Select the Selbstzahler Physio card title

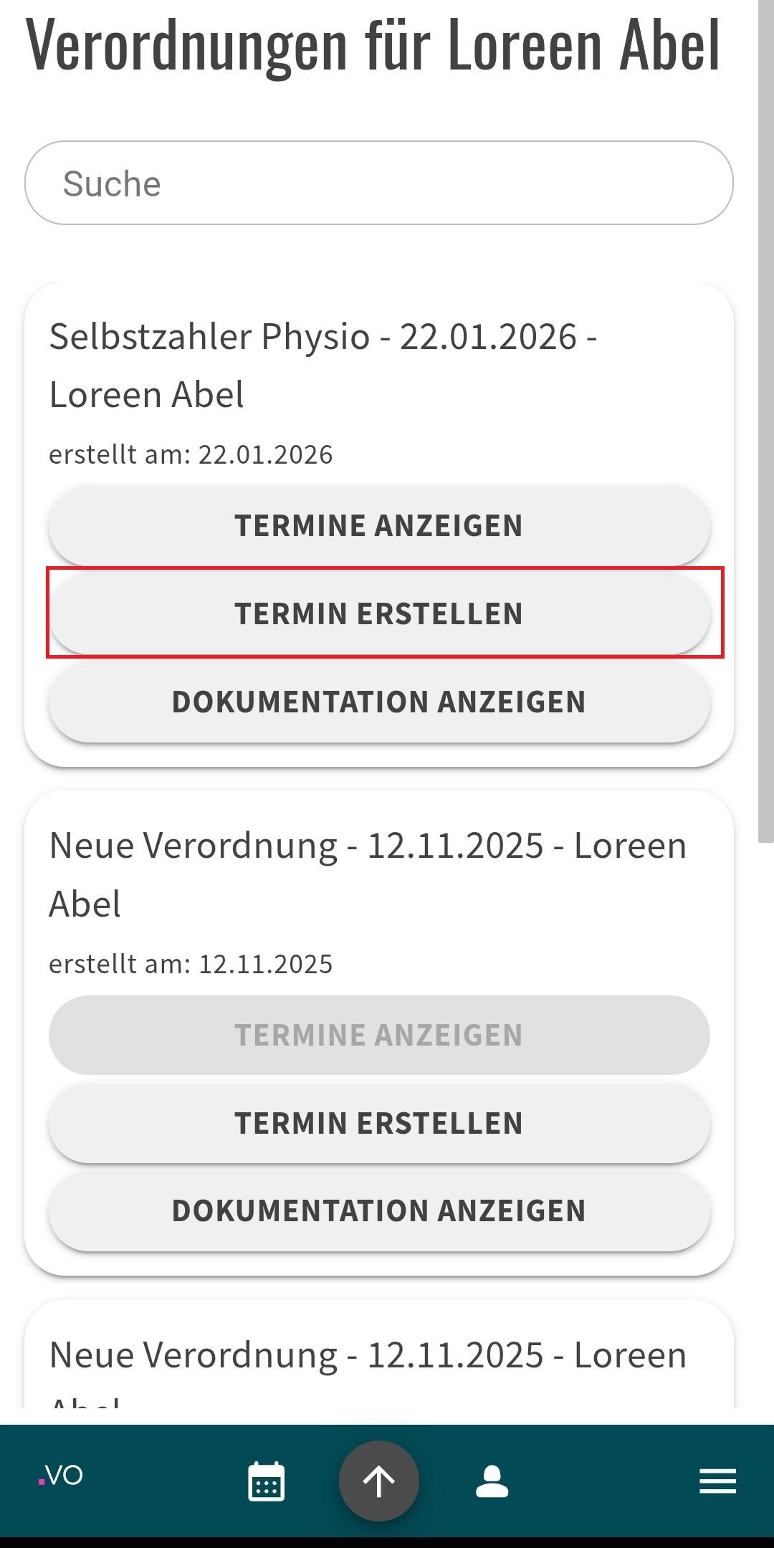pos(322,365)
